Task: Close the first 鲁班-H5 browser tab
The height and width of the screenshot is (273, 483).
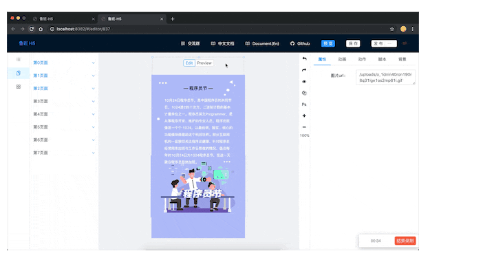Action: (x=94, y=19)
